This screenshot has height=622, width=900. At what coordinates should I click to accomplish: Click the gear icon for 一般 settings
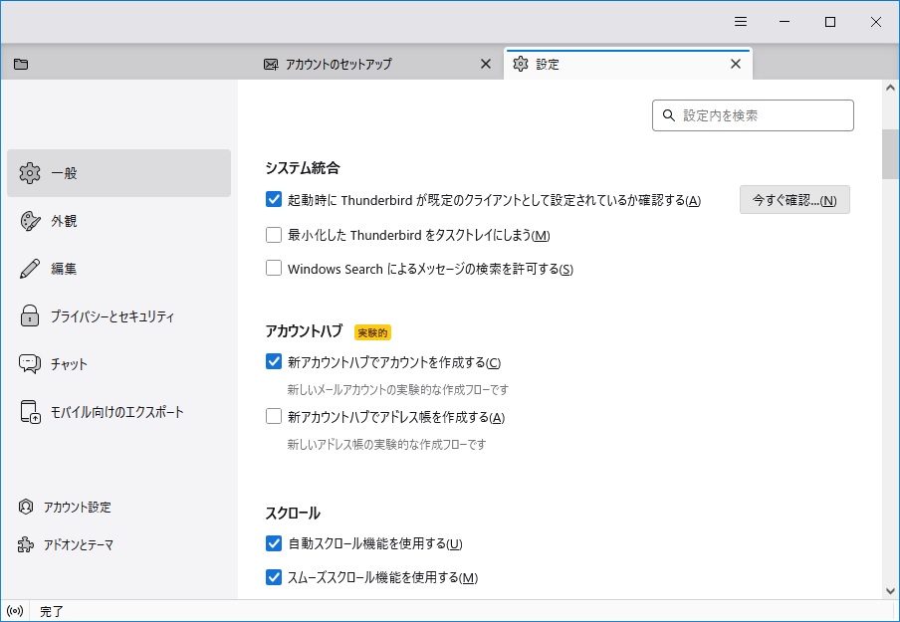[x=30, y=173]
